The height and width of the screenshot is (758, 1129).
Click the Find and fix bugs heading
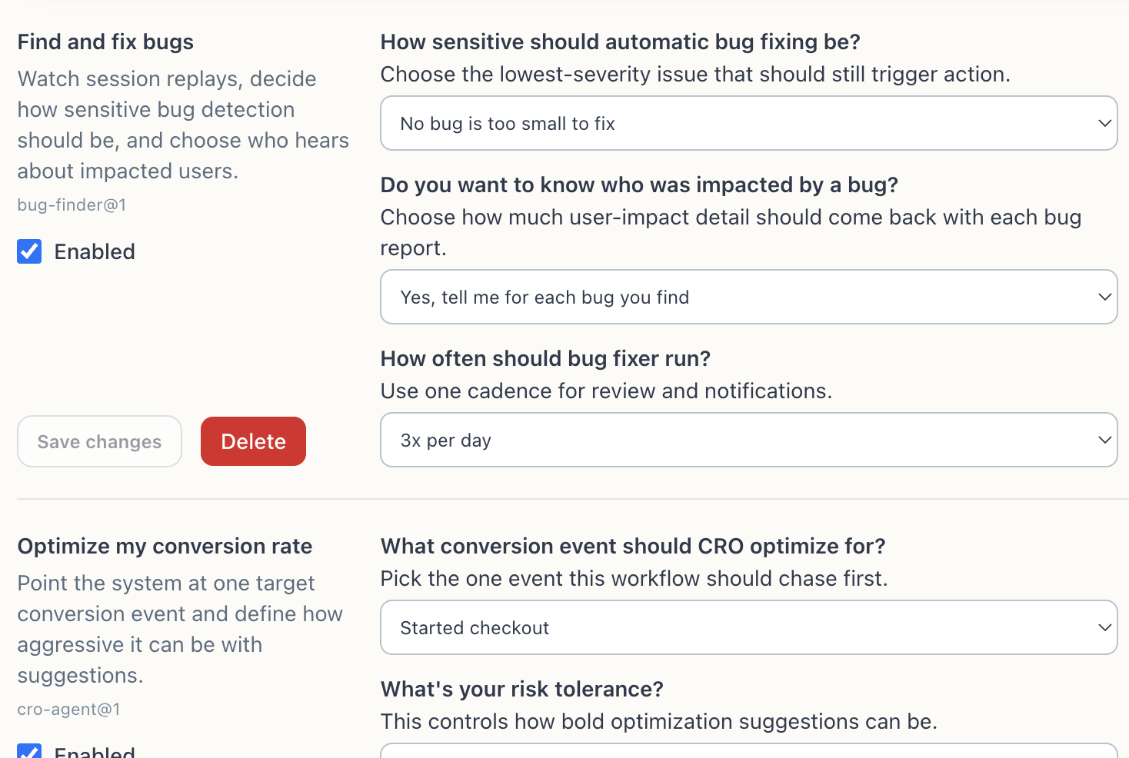click(105, 42)
